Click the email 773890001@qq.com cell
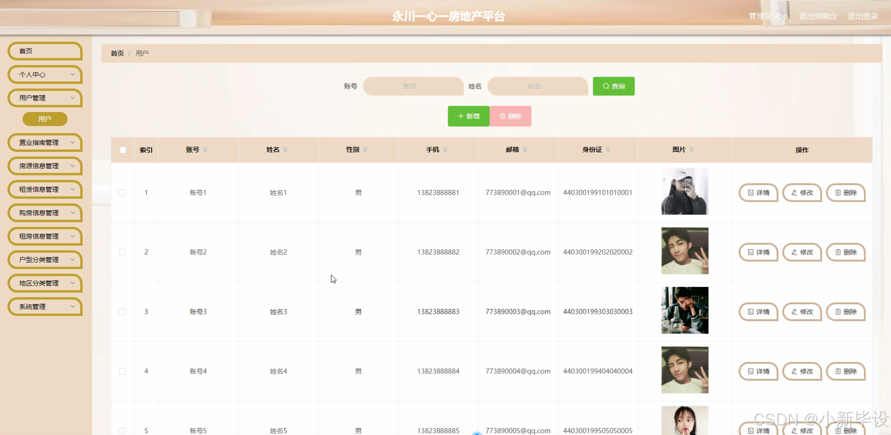Image resolution: width=891 pixels, height=435 pixels. [x=518, y=193]
